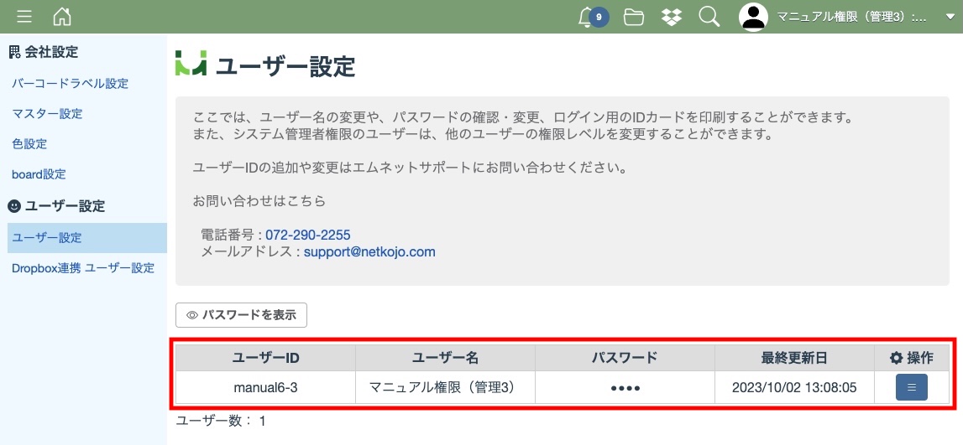Screen dimensions: 963x445
Task: Open バーコードラベル設定 in sidebar
Action: point(71,84)
